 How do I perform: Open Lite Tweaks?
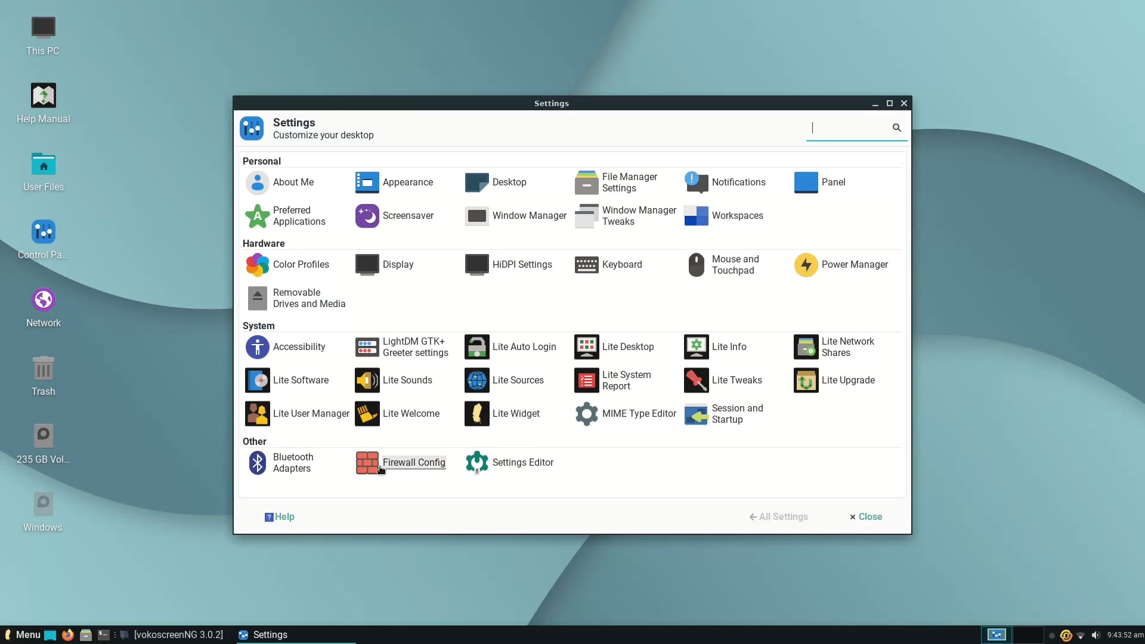coord(723,380)
